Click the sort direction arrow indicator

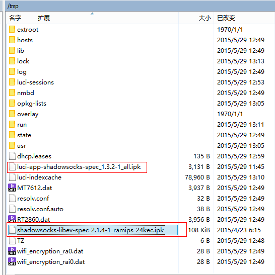pos(92,14)
